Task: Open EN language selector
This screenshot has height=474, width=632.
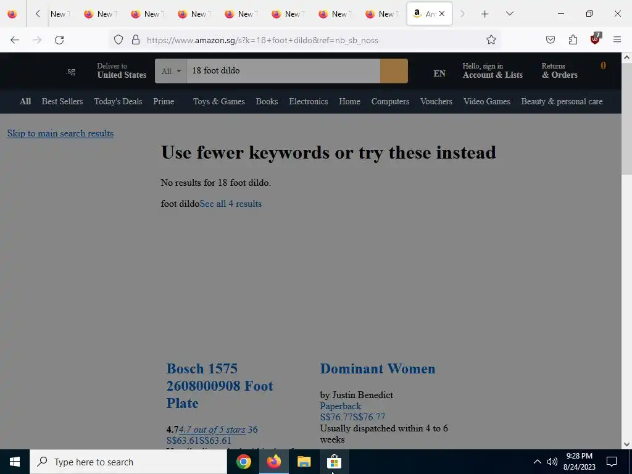Action: click(439, 74)
